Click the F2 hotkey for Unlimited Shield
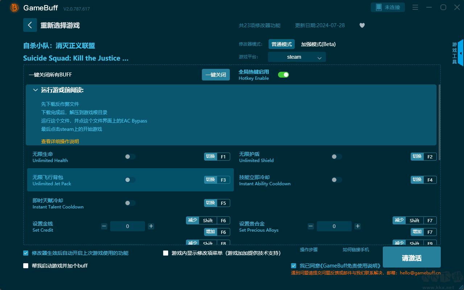The width and height of the screenshot is (464, 290). pos(424,157)
